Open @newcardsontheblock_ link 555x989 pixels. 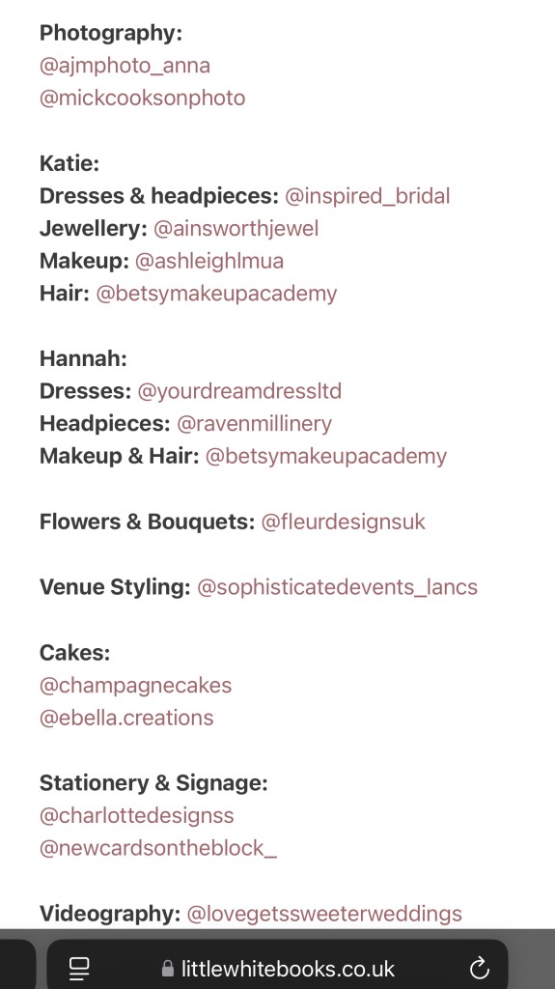[158, 848]
